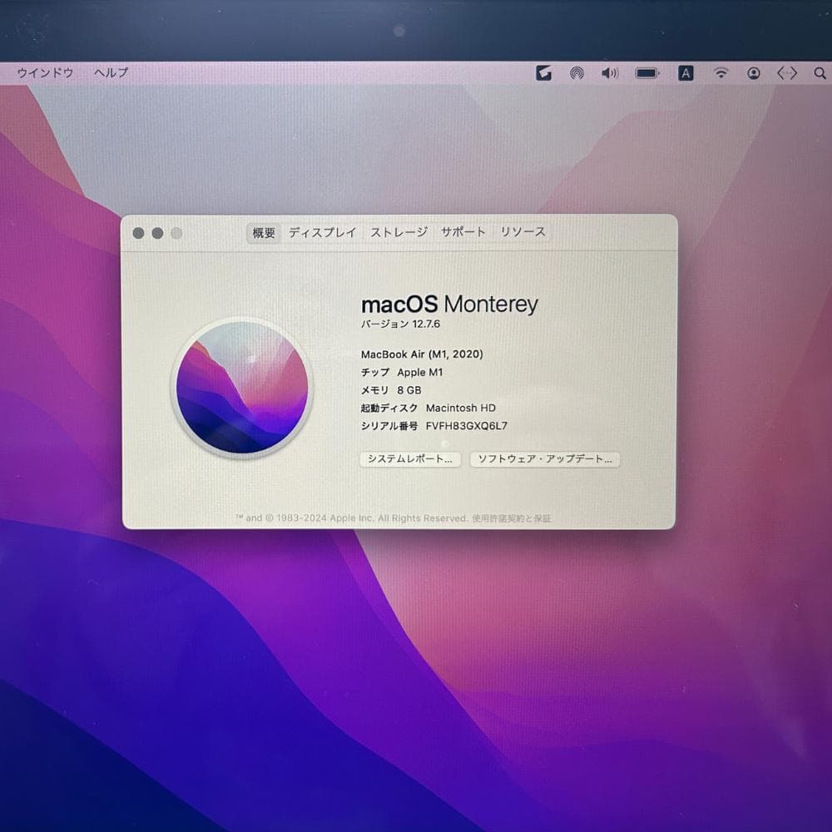The width and height of the screenshot is (832, 832).
Task: Click the leftmost app status icon in menu bar
Action: click(544, 73)
